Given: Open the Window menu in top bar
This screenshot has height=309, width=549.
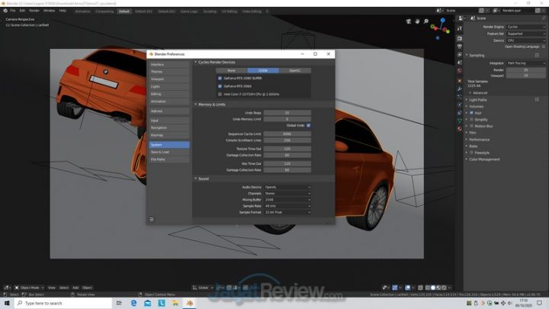Looking at the screenshot, I should click(49, 11).
